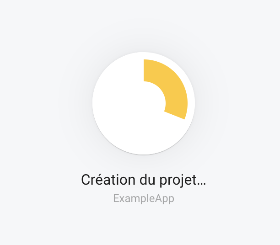Screen dimensions: 280x245
Task: Click the bottom empty area of the white loader circle
Action: 144,139
